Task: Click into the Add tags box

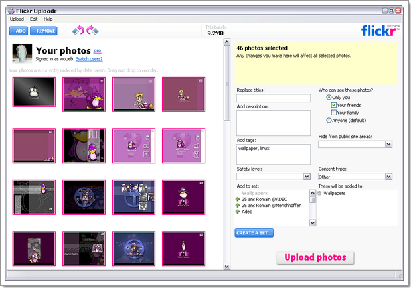Action: pos(274,154)
